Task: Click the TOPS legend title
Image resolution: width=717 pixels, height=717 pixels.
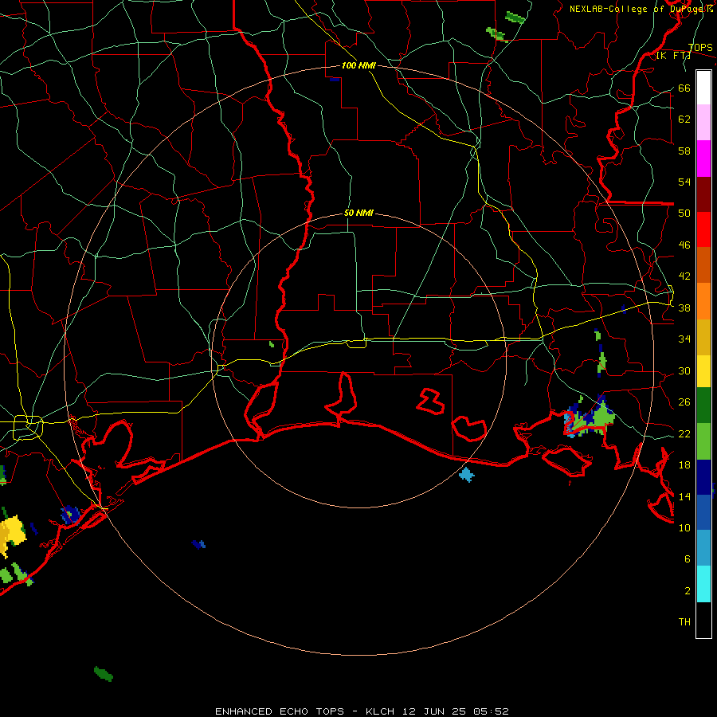Action: coord(700,48)
